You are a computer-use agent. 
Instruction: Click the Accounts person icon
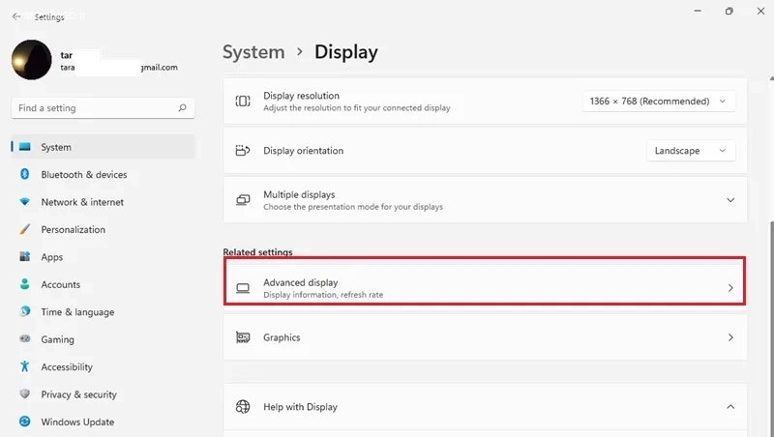coord(25,284)
